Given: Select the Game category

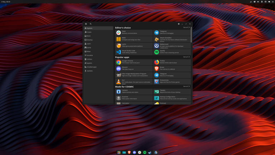Looking at the screenshot, I should 98,47.
